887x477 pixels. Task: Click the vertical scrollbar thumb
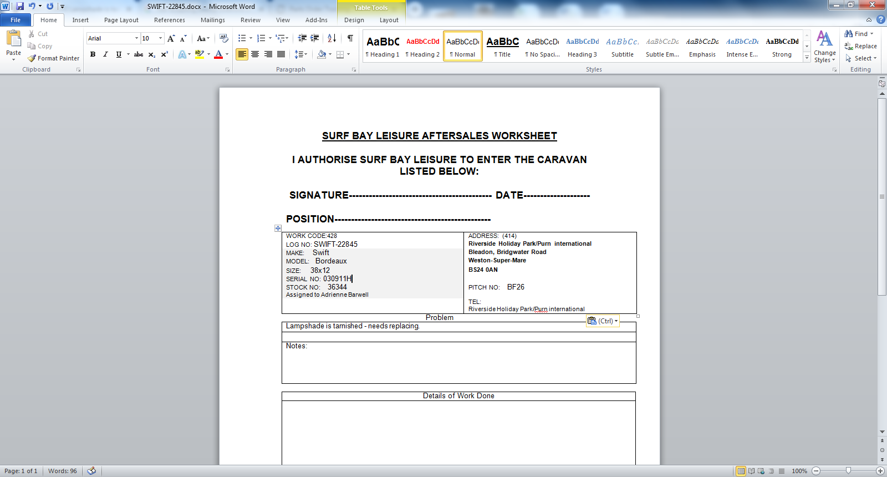coord(882,197)
